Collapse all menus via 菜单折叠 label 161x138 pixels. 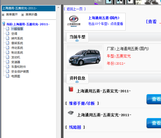tap(31, 14)
